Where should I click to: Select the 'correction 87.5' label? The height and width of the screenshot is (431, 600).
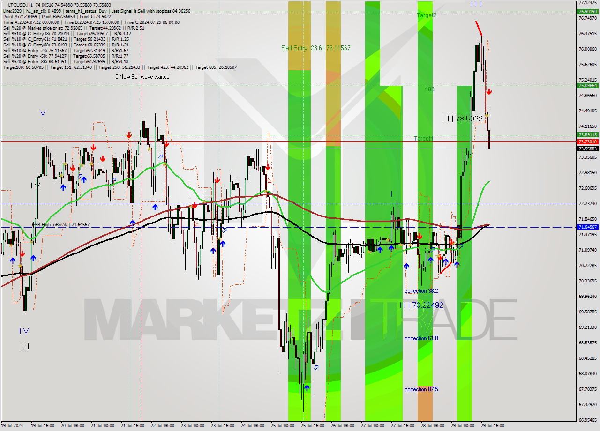coord(421,389)
